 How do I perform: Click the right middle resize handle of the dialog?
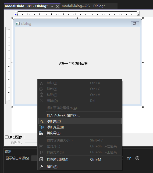click(143, 63)
